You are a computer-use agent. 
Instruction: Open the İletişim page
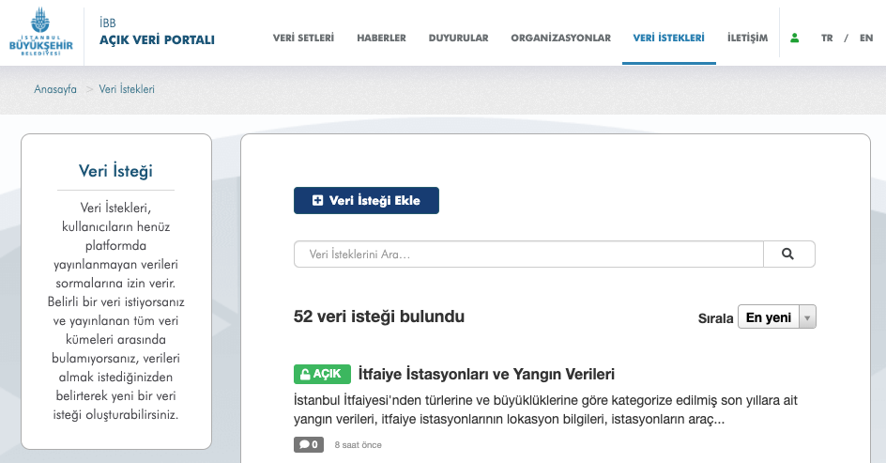[x=747, y=38]
